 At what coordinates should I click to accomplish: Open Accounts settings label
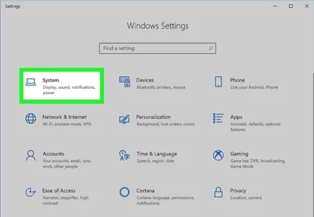coord(53,154)
